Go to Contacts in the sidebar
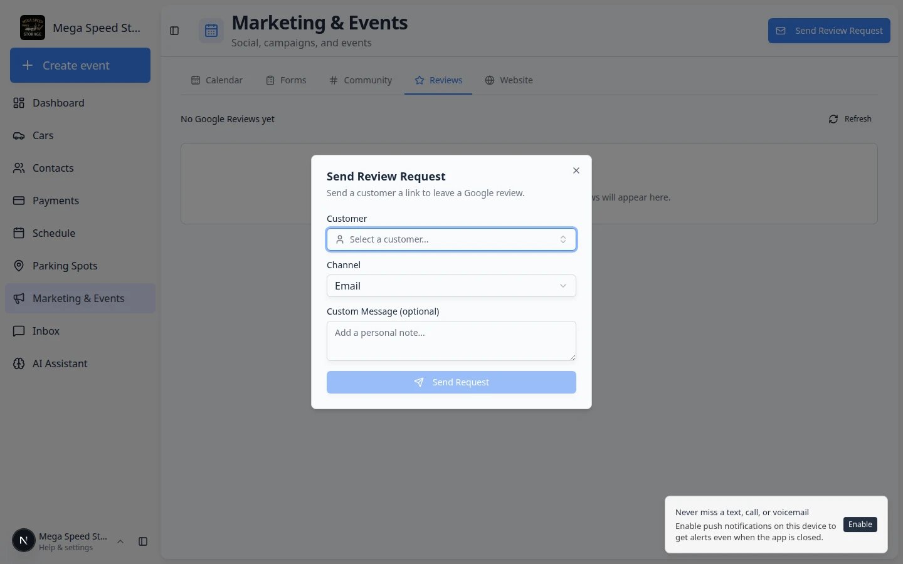 coord(80,168)
